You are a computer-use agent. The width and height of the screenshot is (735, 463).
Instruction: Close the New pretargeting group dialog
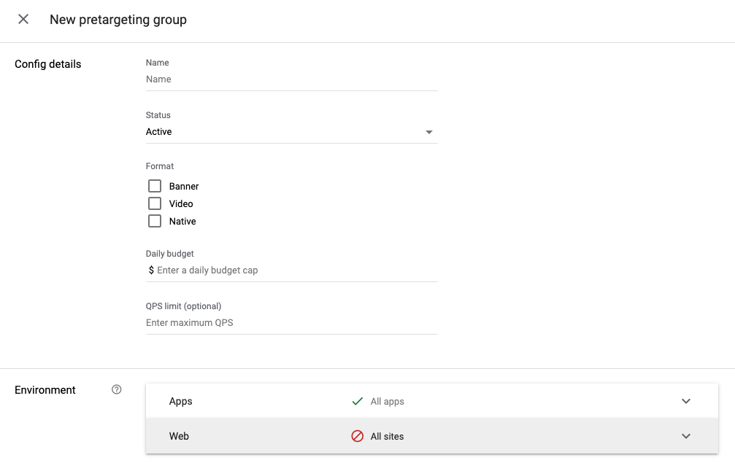23,20
